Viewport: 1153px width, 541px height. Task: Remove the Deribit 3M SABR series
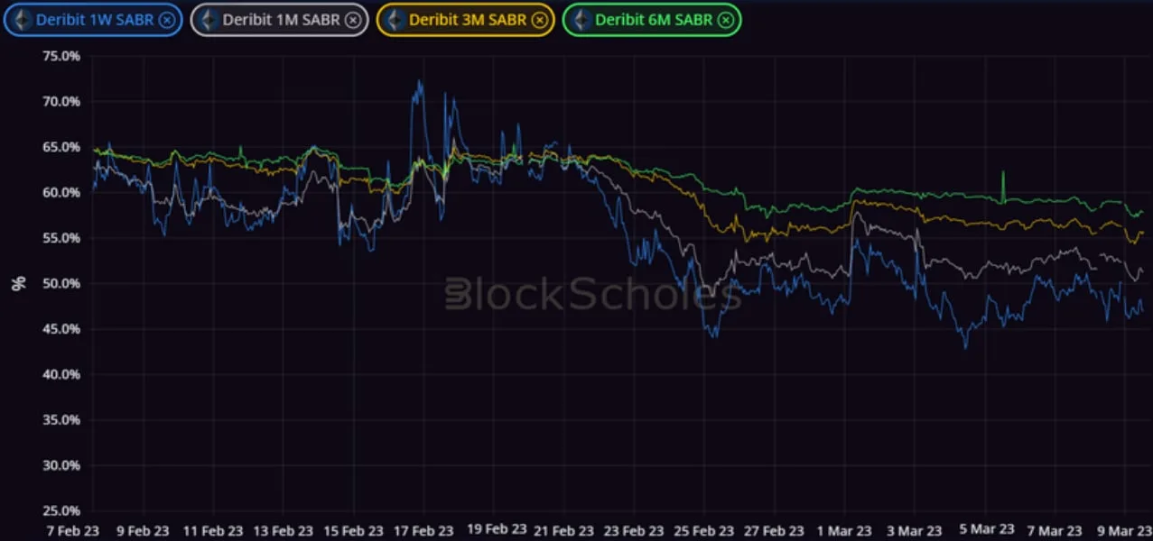(x=539, y=20)
